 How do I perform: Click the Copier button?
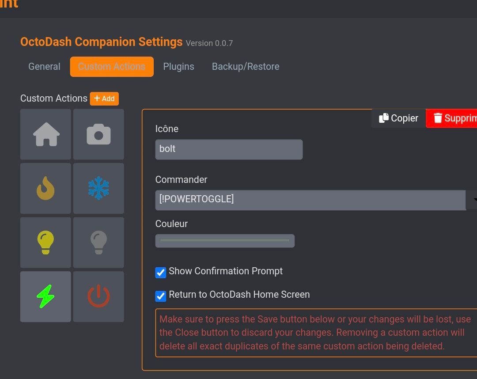[398, 118]
